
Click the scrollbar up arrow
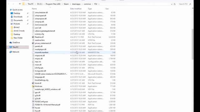(192, 8)
